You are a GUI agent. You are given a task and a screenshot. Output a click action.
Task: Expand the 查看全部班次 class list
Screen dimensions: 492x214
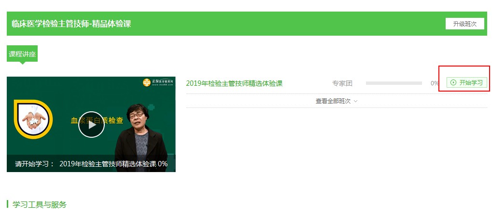337,101
